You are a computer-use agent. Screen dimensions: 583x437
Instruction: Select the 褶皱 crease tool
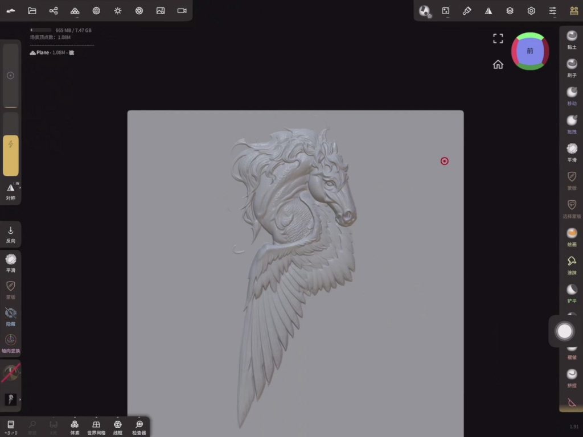coord(572,354)
